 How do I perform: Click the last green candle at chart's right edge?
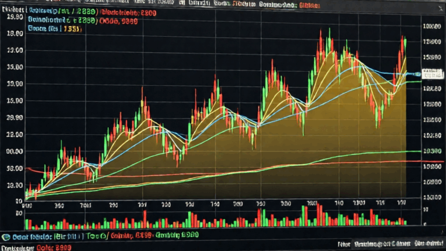pos(405,43)
